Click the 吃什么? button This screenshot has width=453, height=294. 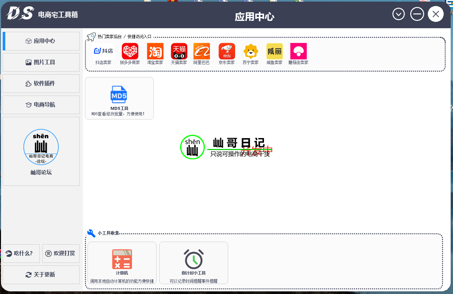pyautogui.click(x=21, y=254)
